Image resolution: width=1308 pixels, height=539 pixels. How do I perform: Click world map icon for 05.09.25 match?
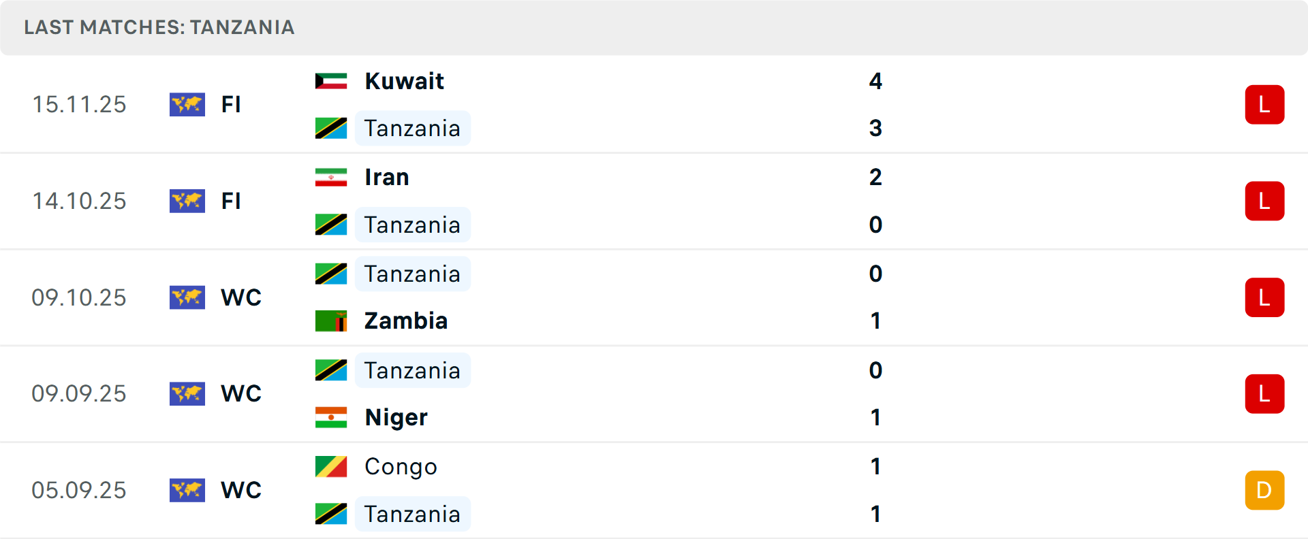point(187,490)
